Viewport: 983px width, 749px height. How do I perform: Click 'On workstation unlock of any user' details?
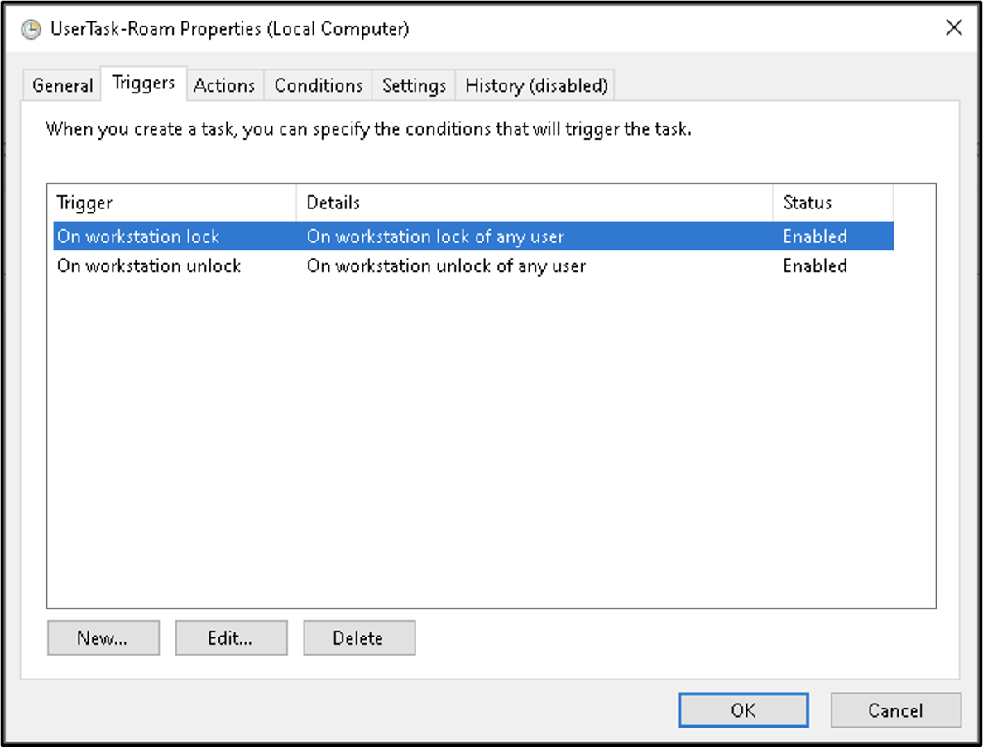(446, 266)
